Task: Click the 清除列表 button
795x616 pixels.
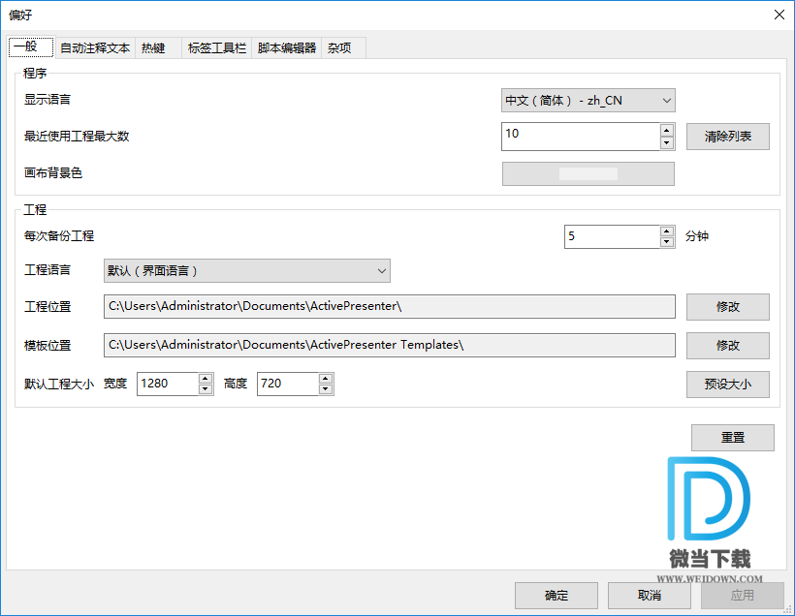Action: pos(727,137)
